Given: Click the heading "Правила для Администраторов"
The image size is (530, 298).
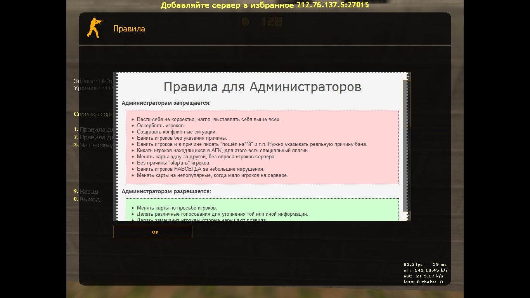Looking at the screenshot, I should (x=262, y=87).
